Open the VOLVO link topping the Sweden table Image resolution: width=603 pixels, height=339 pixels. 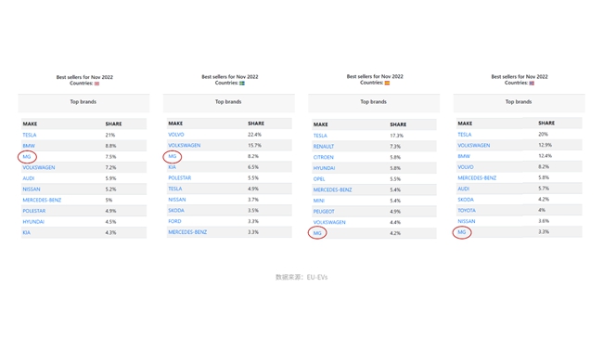pos(176,135)
